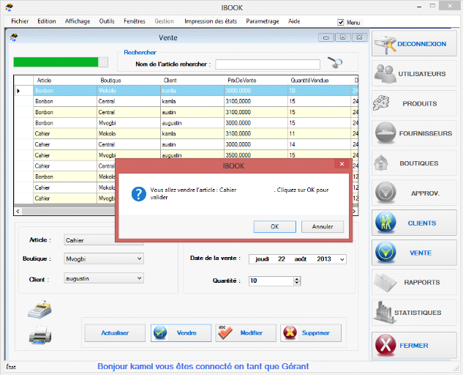Viewport: 463px width, 375px height.
Task: Open the Fichier menu
Action: (20, 21)
